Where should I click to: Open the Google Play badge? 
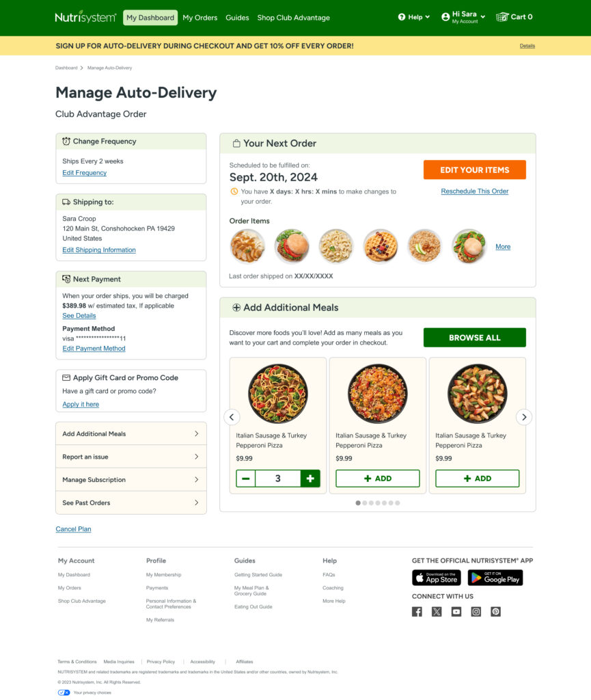495,578
